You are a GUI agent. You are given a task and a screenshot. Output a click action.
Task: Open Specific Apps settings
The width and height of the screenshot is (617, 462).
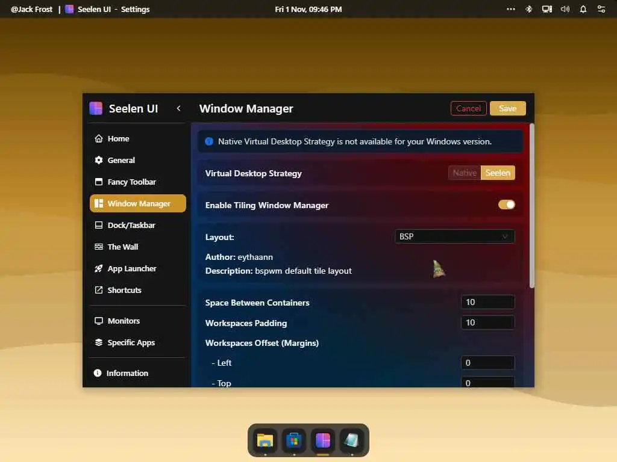[x=138, y=342]
